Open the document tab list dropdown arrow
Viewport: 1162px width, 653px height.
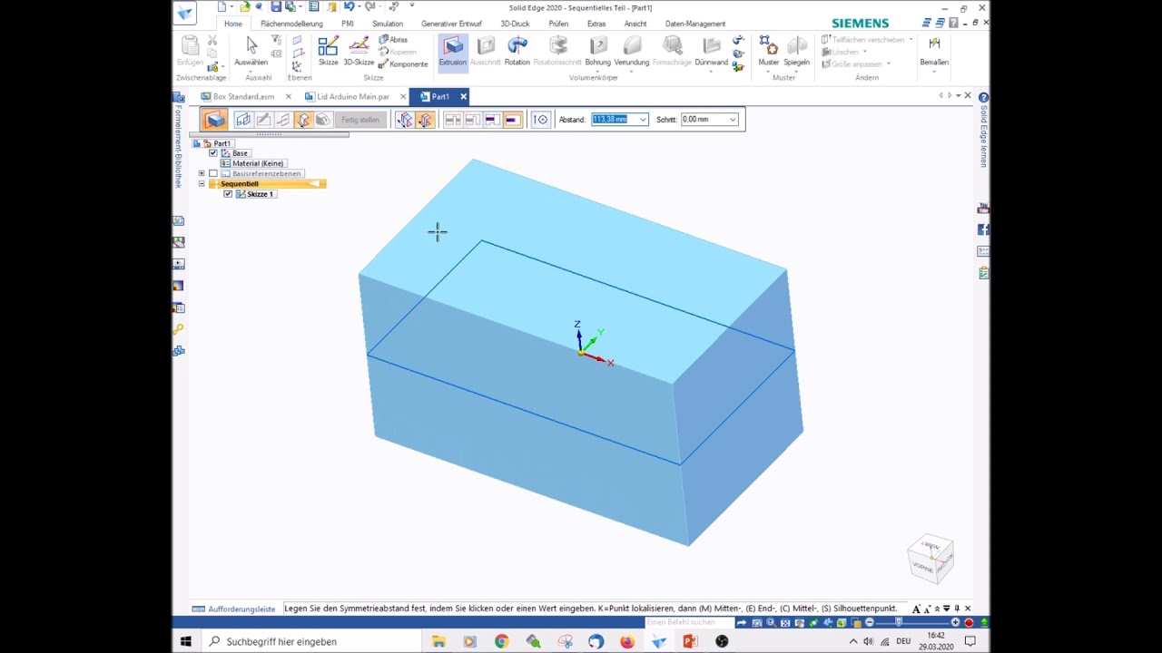click(959, 96)
